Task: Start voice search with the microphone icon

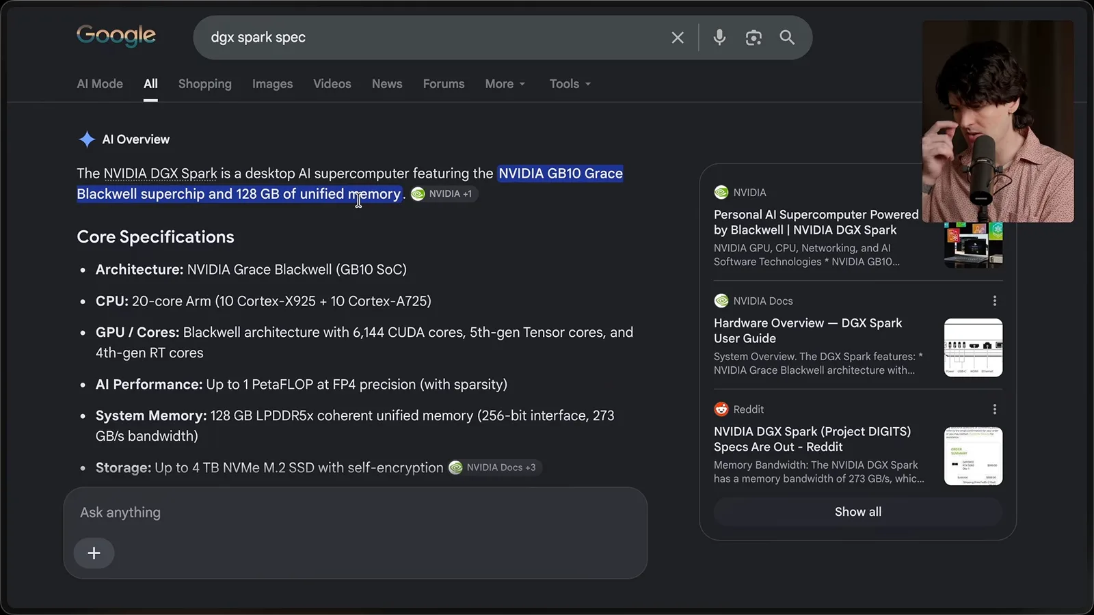Action: click(719, 38)
